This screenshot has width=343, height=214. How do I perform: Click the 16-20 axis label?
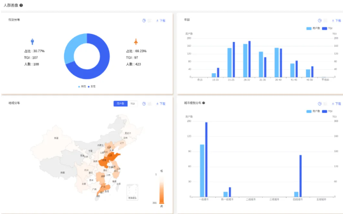click(x=215, y=80)
